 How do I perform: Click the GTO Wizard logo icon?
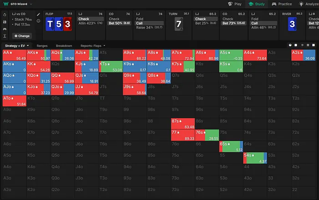(x=5, y=4)
